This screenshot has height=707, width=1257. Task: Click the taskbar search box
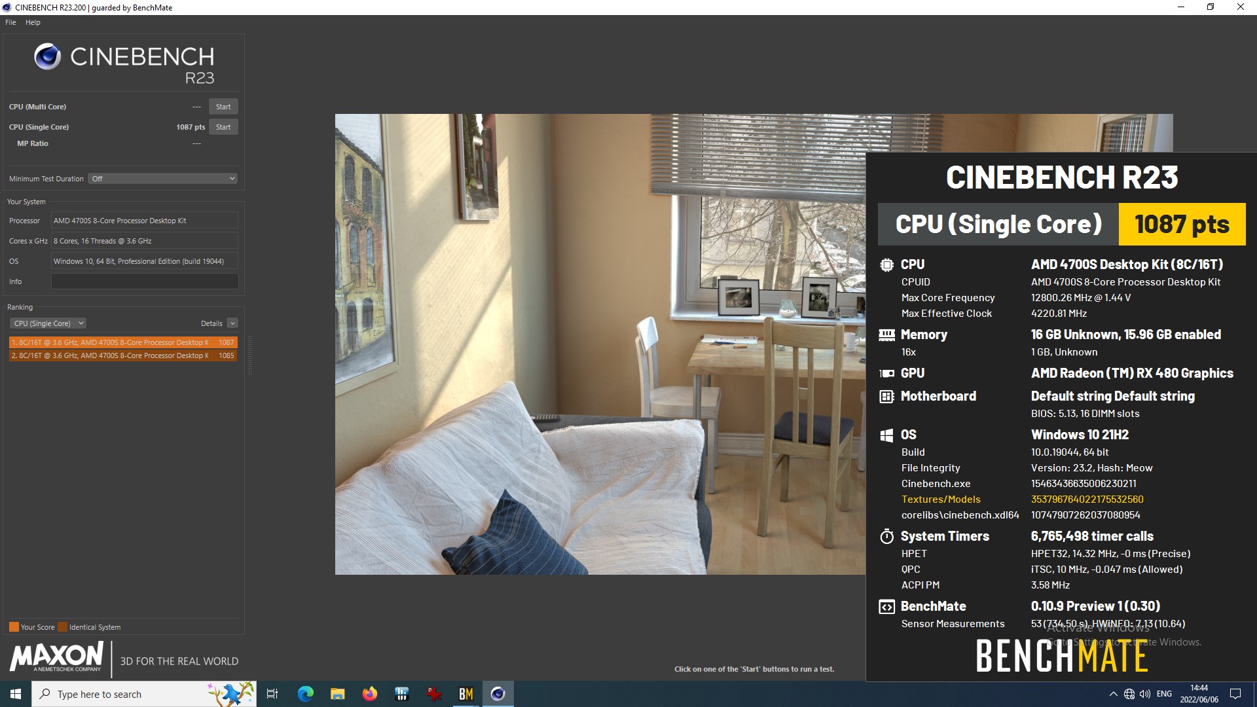click(144, 694)
